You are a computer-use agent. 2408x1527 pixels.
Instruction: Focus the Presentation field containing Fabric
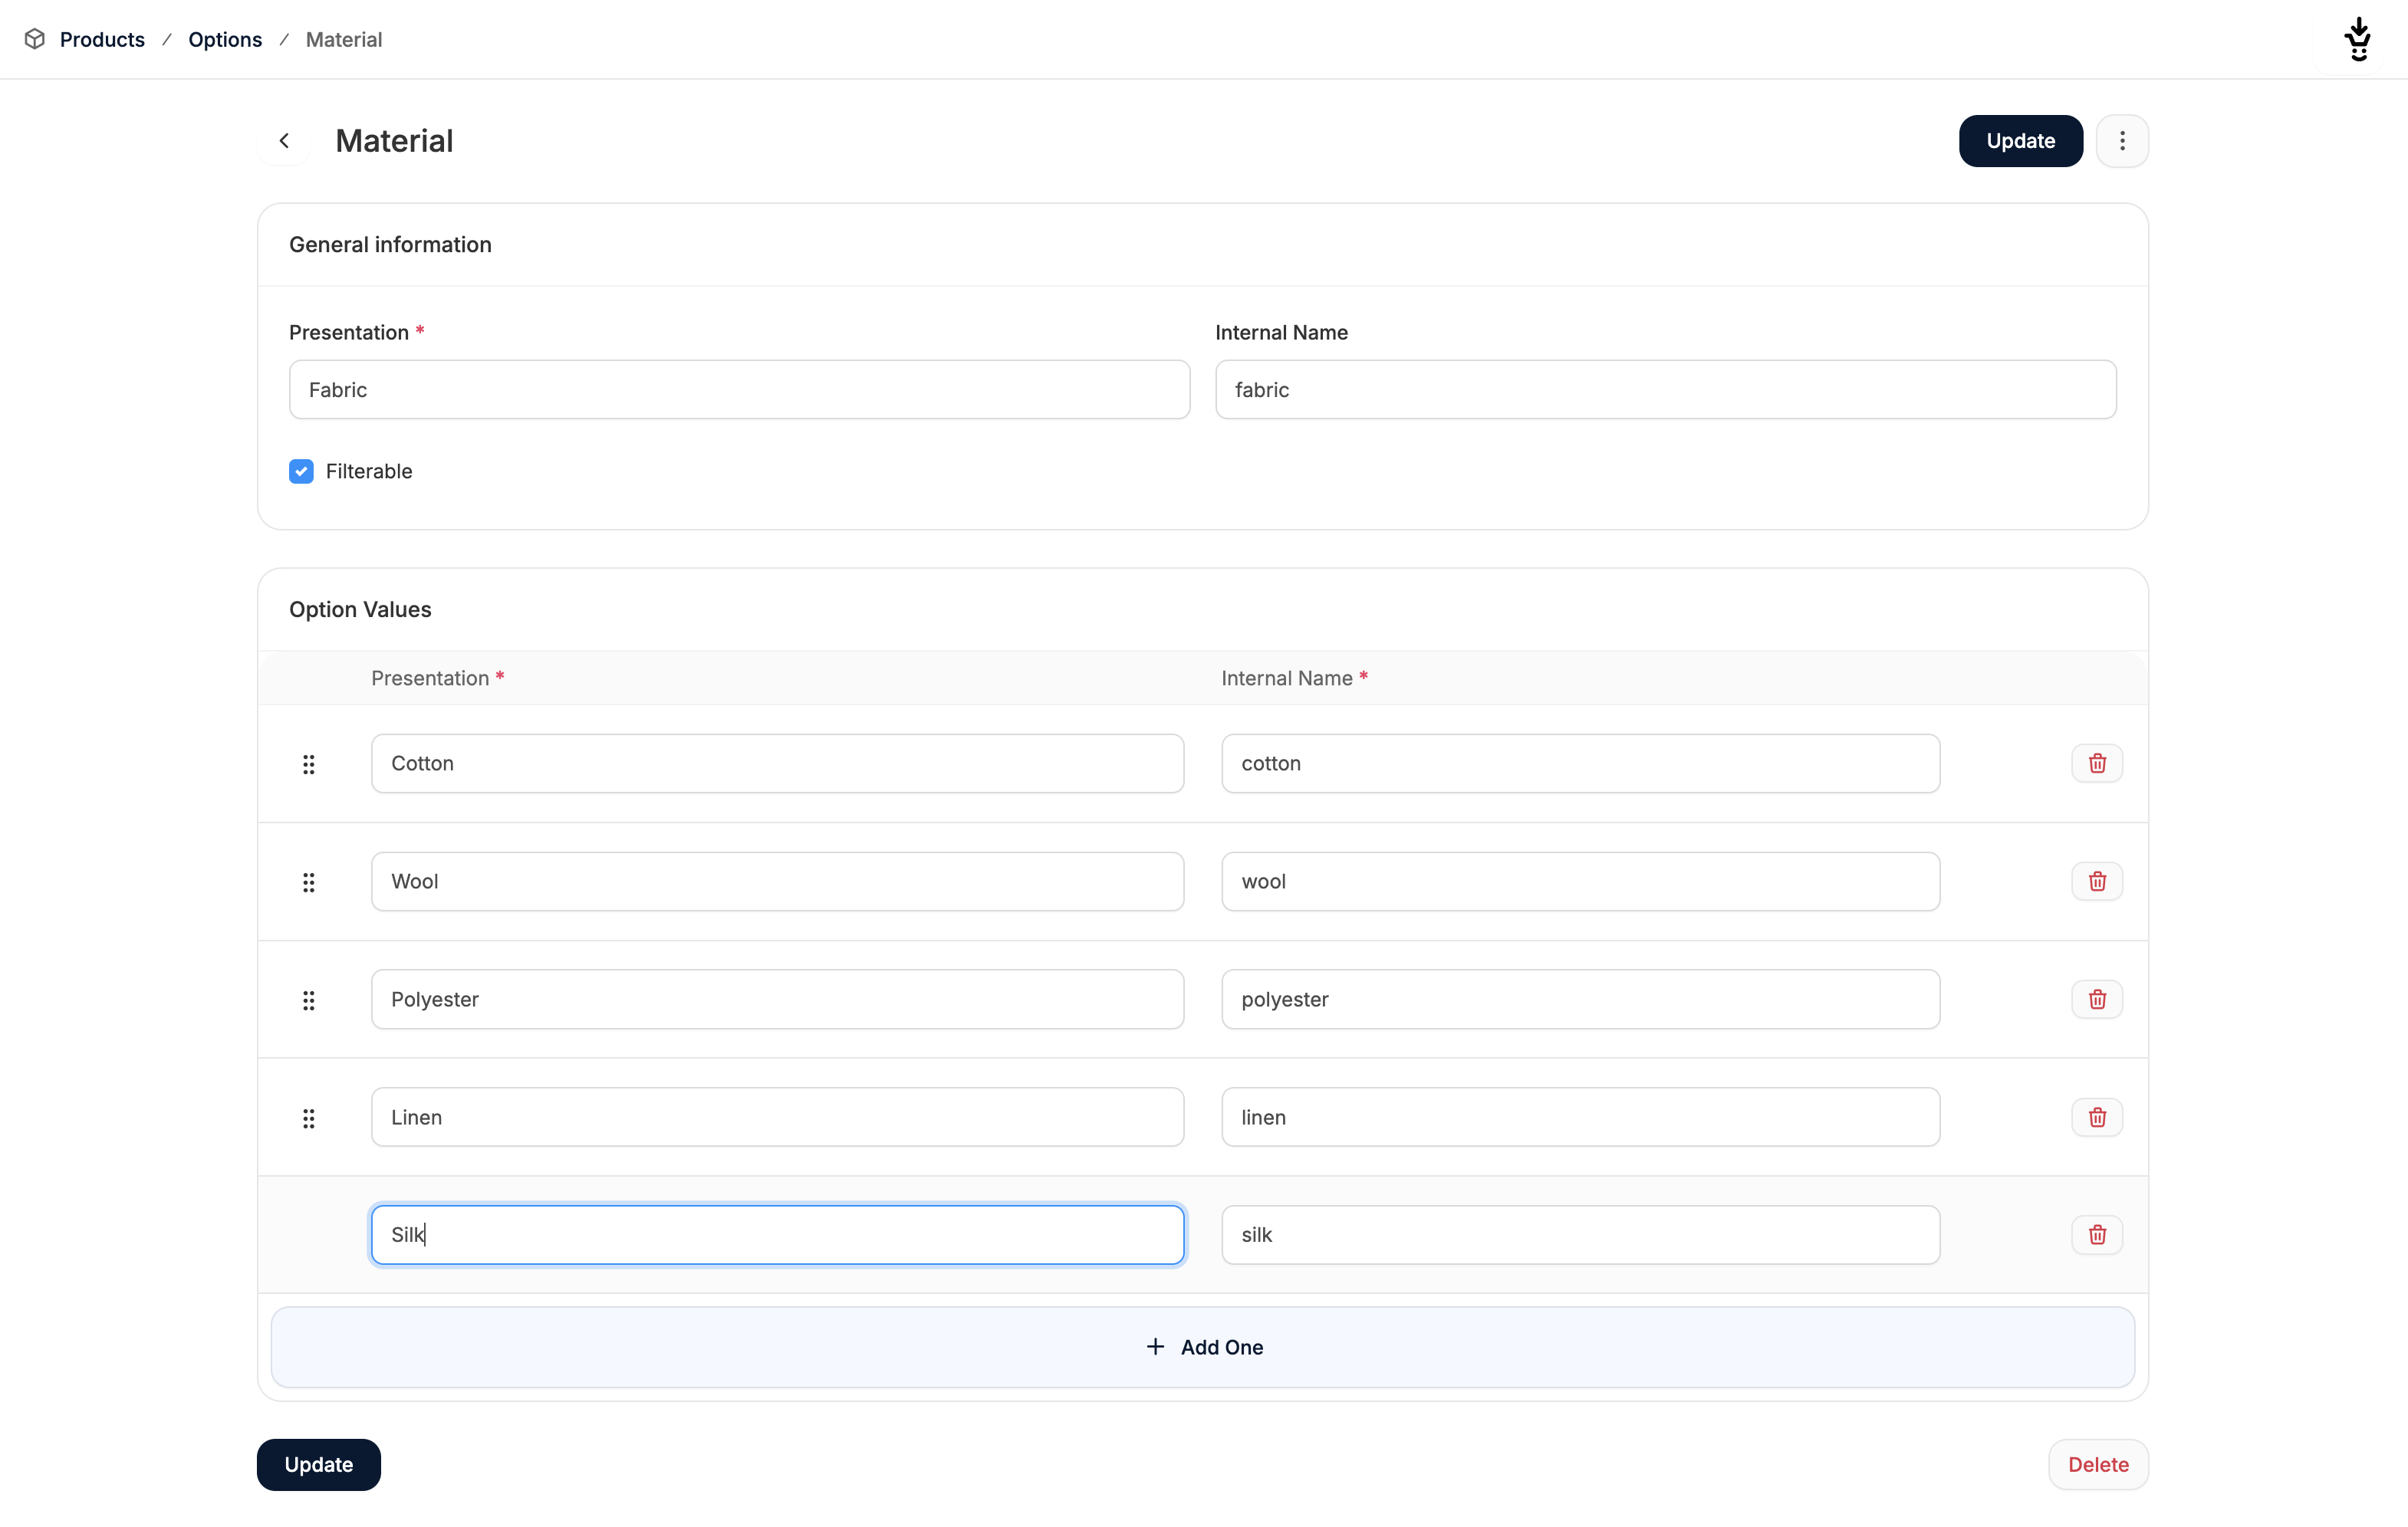point(739,389)
